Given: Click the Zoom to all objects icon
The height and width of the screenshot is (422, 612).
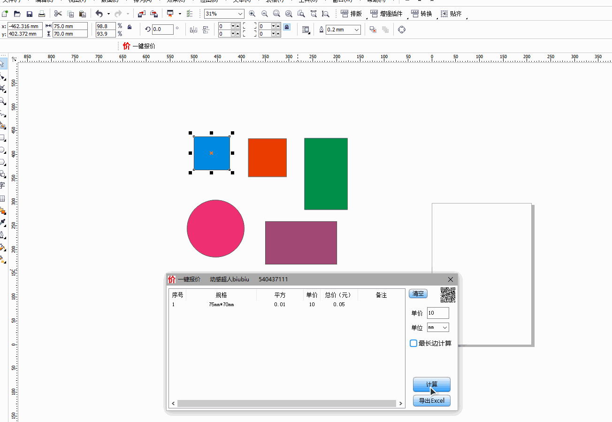Looking at the screenshot, I should click(289, 14).
